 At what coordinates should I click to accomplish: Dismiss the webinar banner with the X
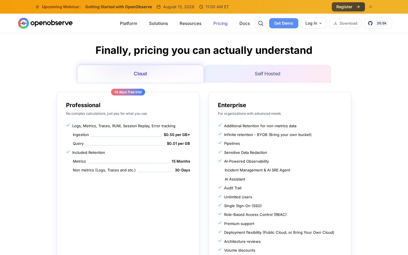[371, 7]
